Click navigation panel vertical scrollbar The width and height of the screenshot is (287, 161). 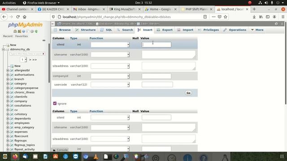tap(49, 63)
